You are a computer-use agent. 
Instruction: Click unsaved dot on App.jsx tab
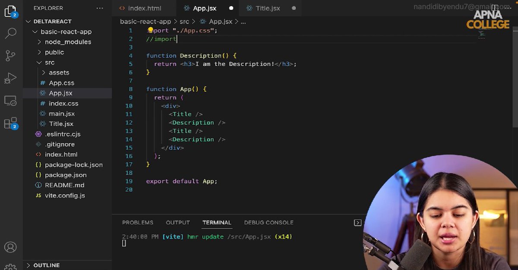(x=231, y=8)
